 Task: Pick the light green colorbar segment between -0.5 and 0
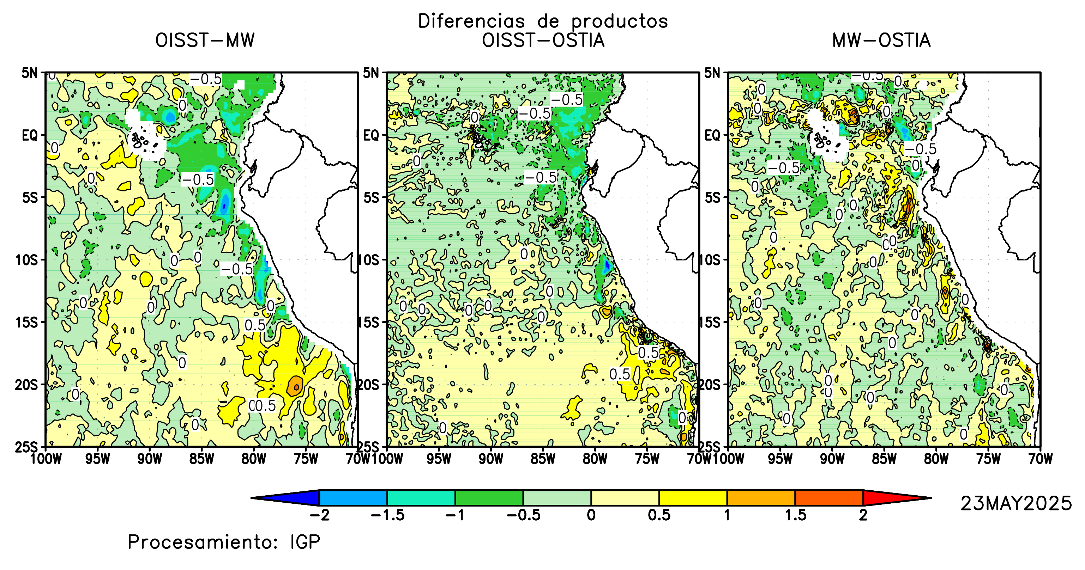557,498
